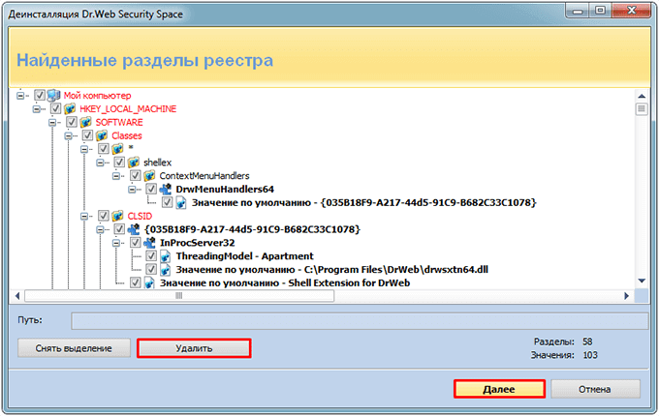Collapse the Мой компьютер tree node
The height and width of the screenshot is (416, 659).
(x=20, y=95)
